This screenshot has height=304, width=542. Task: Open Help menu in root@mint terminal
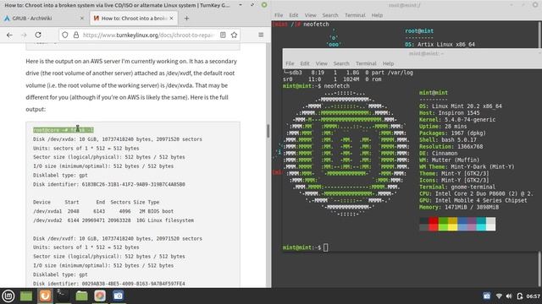coord(377,15)
